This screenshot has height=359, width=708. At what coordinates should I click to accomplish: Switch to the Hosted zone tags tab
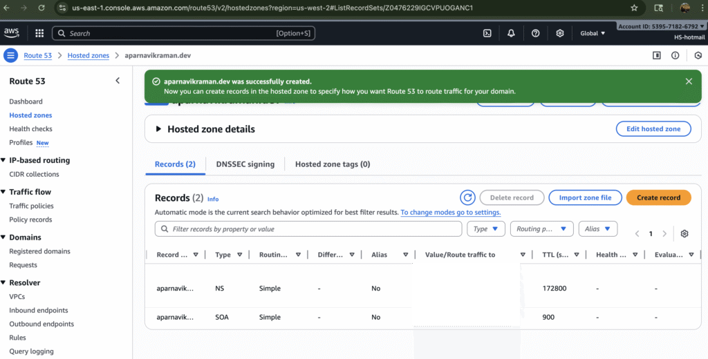point(332,164)
